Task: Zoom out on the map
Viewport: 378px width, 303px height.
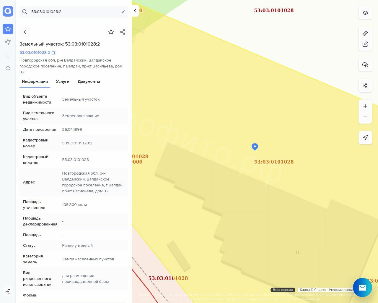Action: [x=365, y=117]
